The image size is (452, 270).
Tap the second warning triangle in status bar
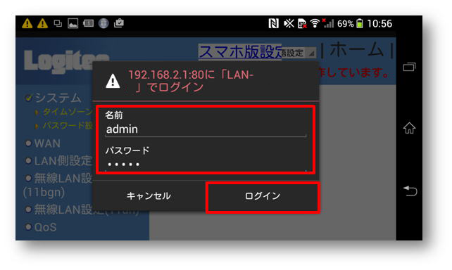pos(42,23)
